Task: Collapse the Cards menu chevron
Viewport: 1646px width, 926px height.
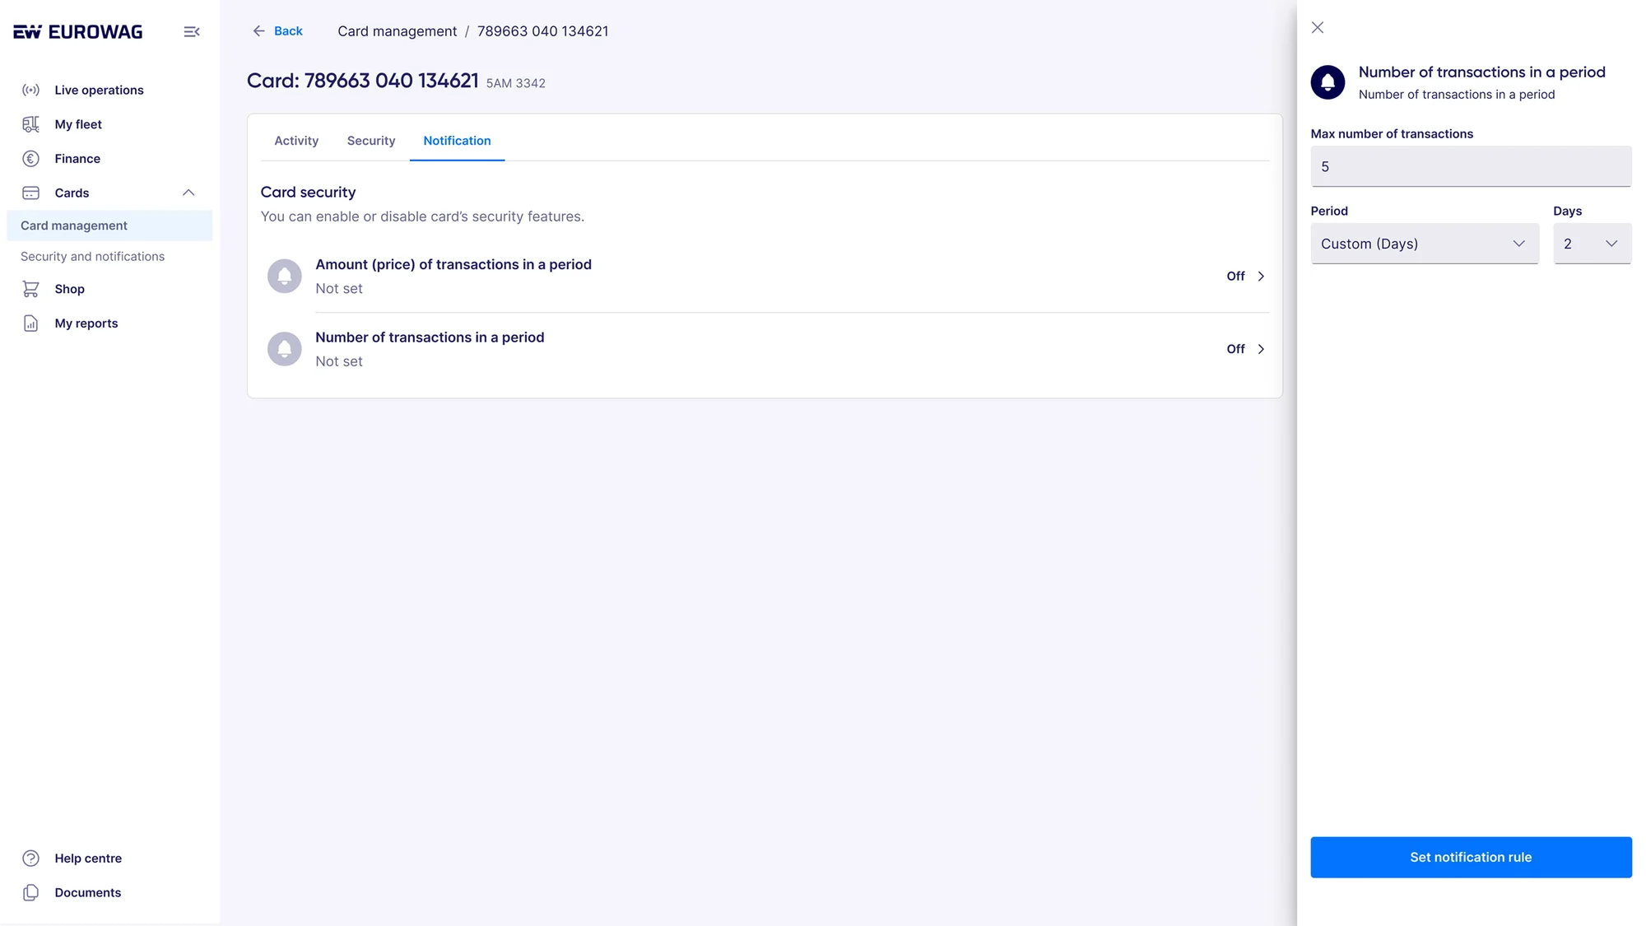Action: pos(188,193)
